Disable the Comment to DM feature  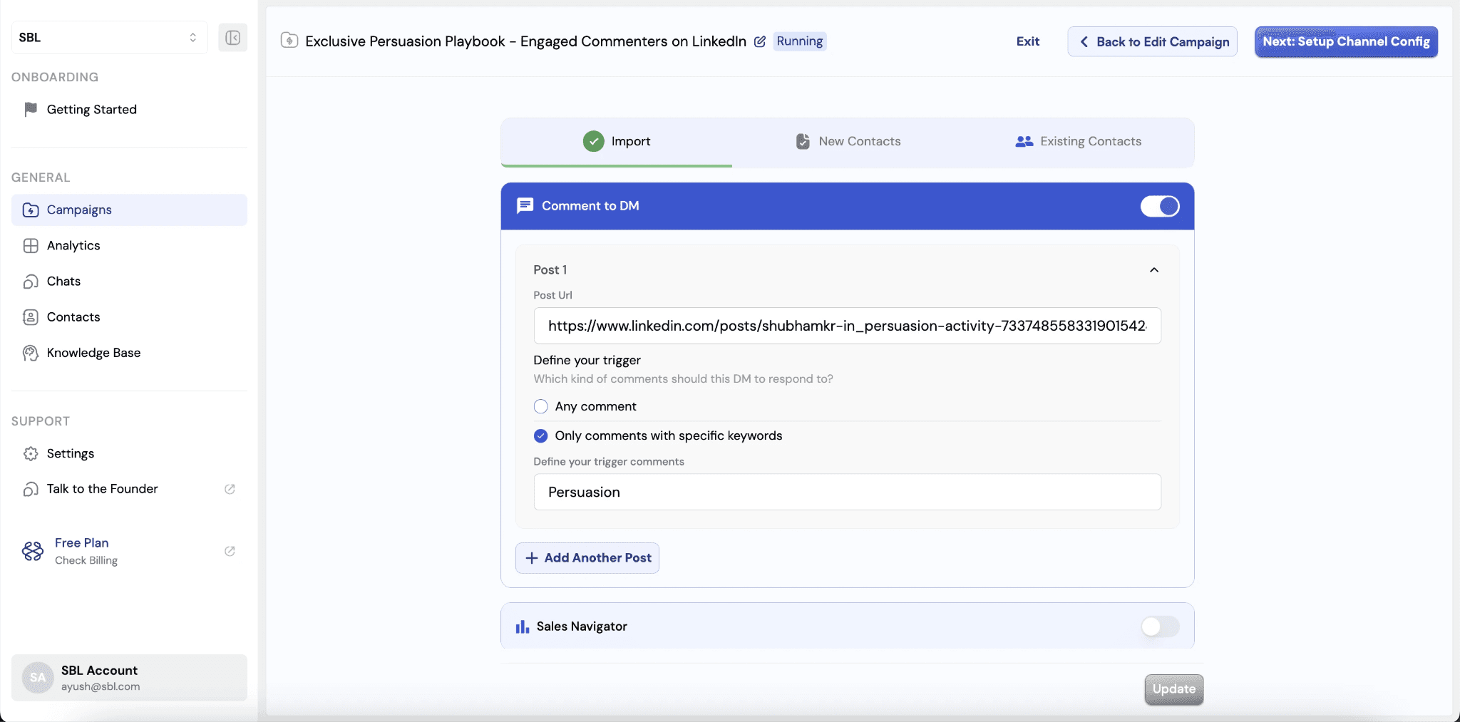point(1158,206)
